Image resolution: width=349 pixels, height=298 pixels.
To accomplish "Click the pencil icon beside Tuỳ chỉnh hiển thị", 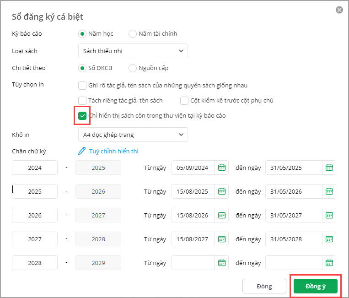I will tap(82, 151).
